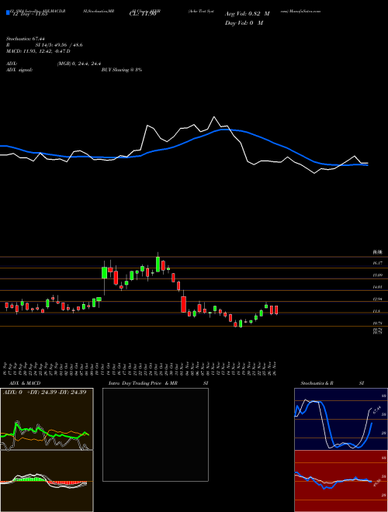
Task: Click the 'CL: 11.90' closing price text
Action: click(x=143, y=14)
